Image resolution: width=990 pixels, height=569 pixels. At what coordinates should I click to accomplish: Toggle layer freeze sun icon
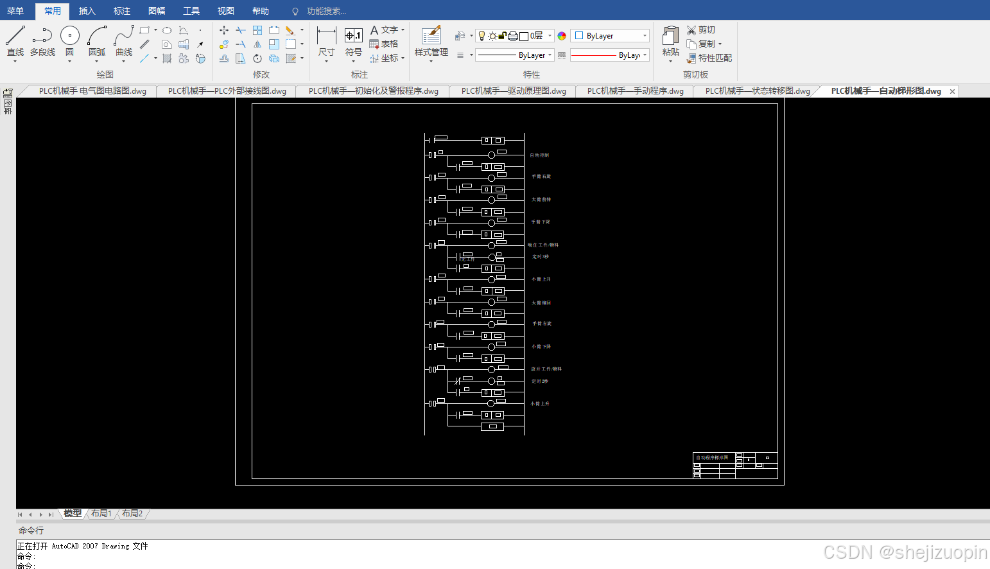(x=492, y=36)
